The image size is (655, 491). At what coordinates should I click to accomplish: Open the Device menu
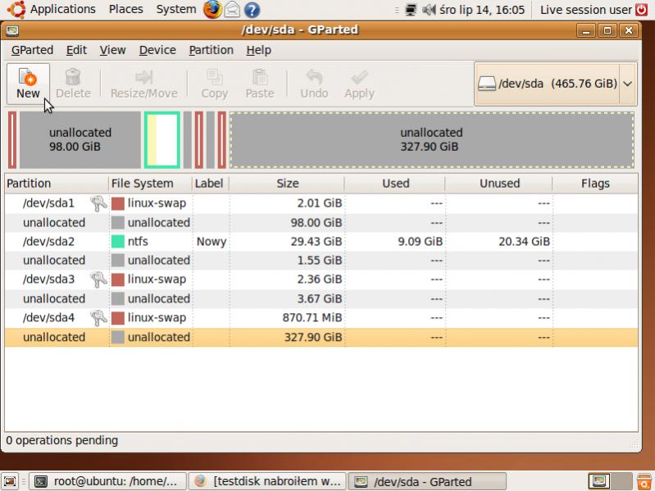tap(157, 50)
